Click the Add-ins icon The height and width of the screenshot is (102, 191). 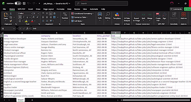[x=184, y=16]
